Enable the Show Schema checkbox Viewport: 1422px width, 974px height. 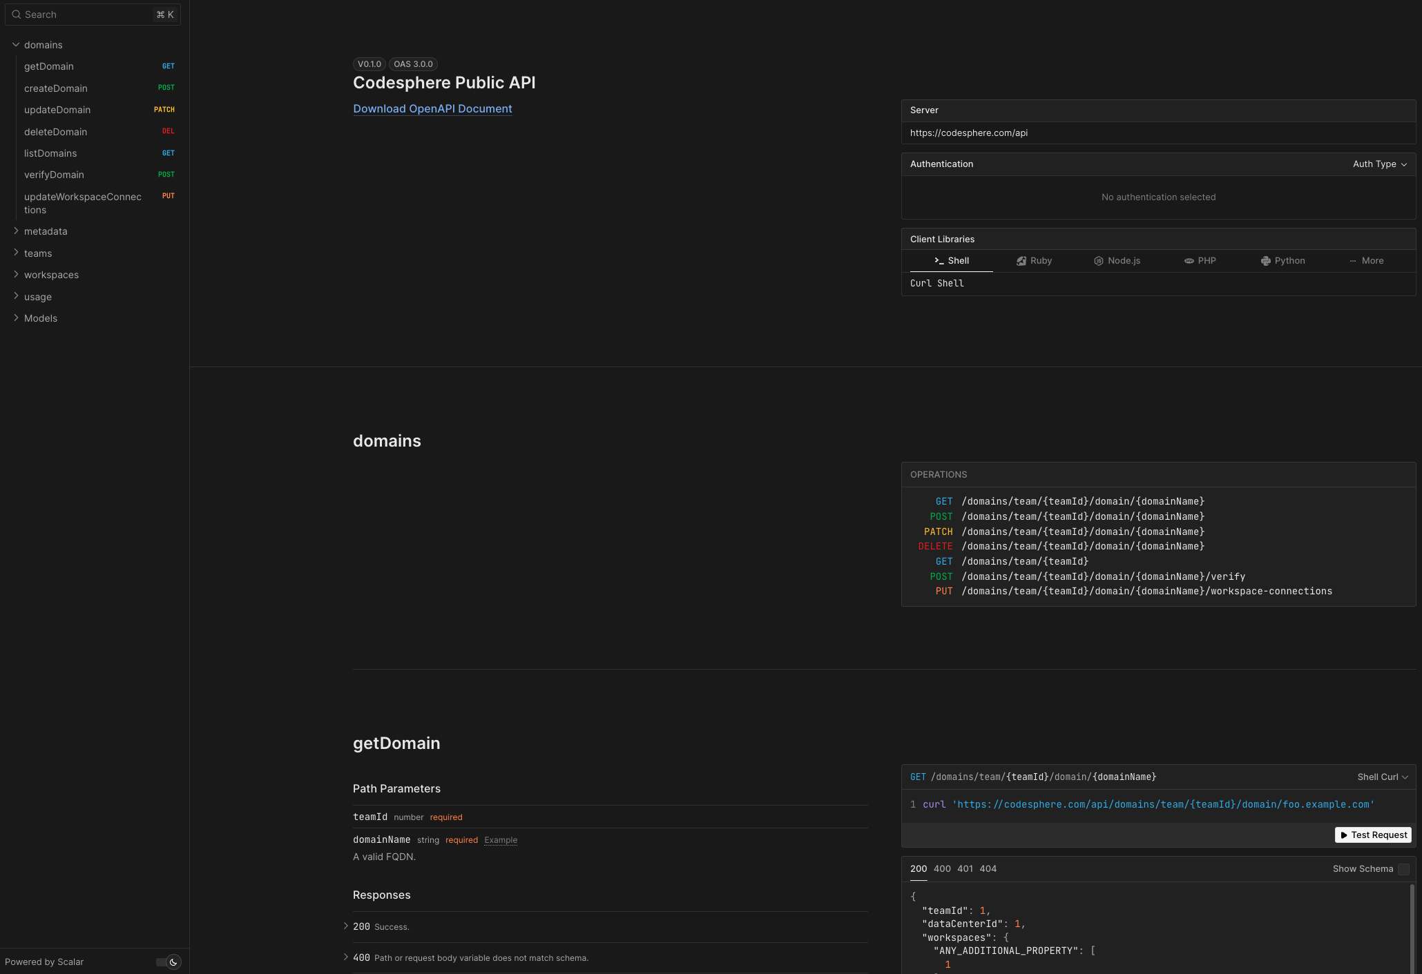point(1403,870)
